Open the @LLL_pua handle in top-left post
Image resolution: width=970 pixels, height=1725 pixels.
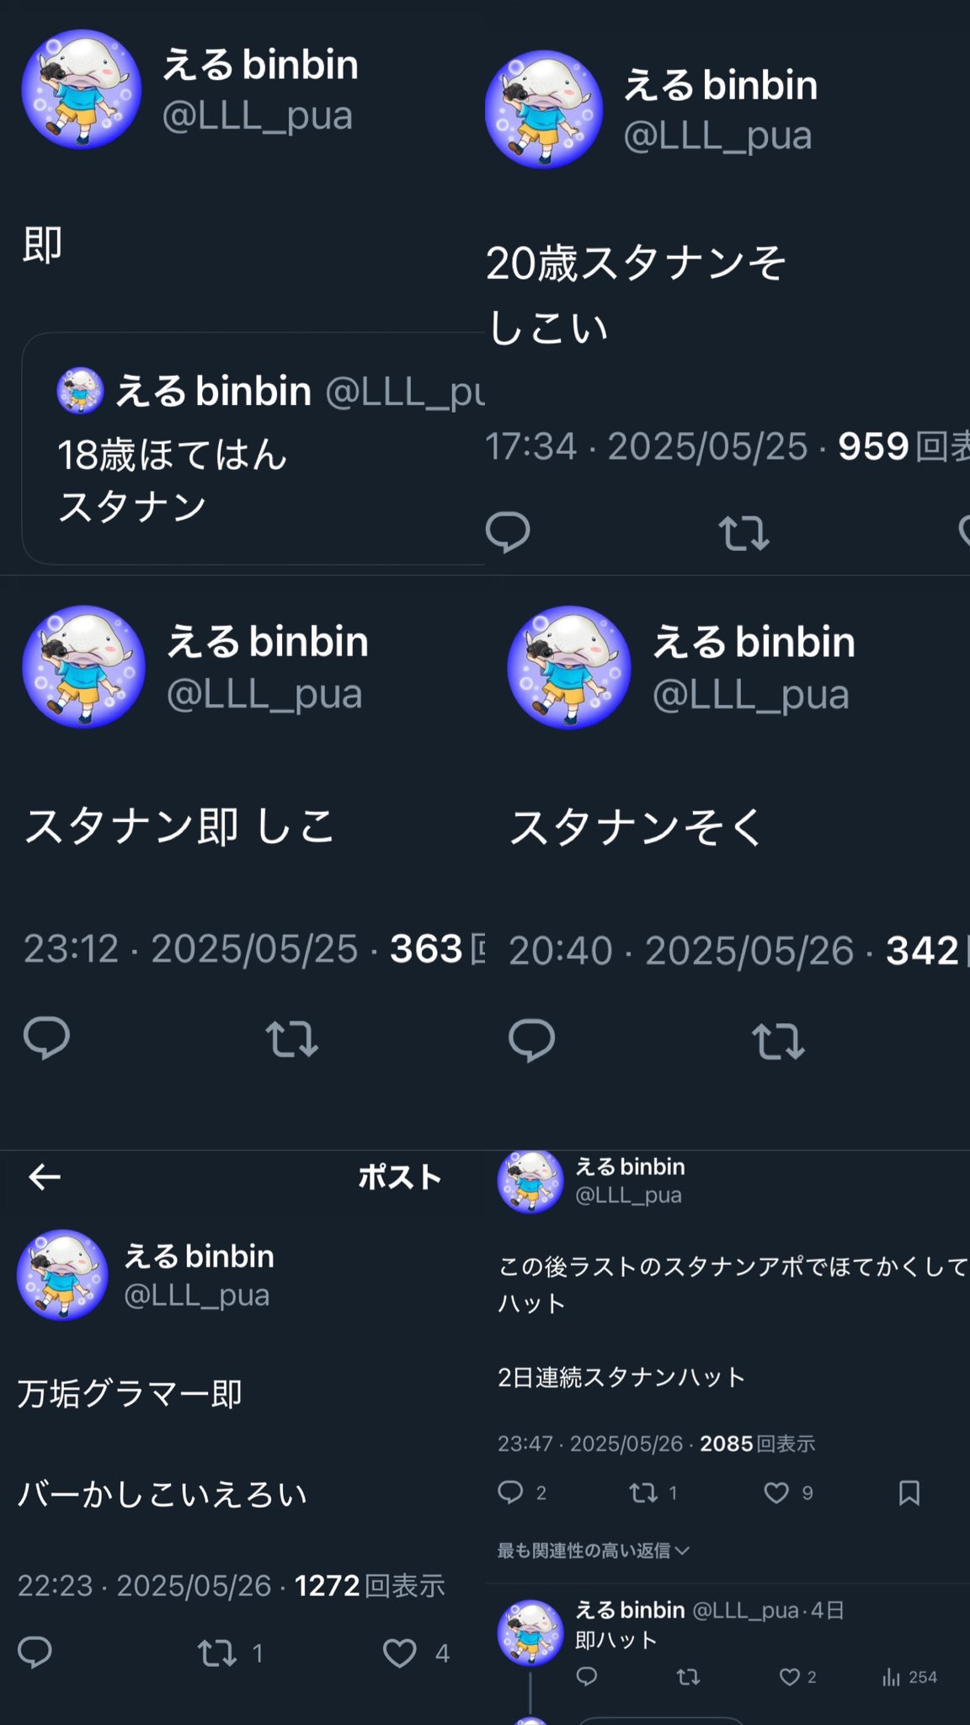coord(258,115)
